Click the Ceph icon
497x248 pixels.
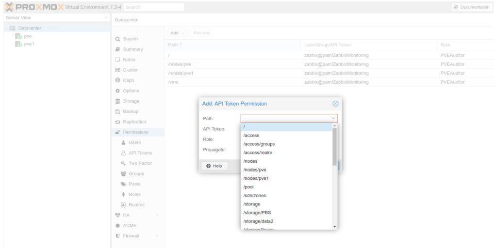click(117, 80)
